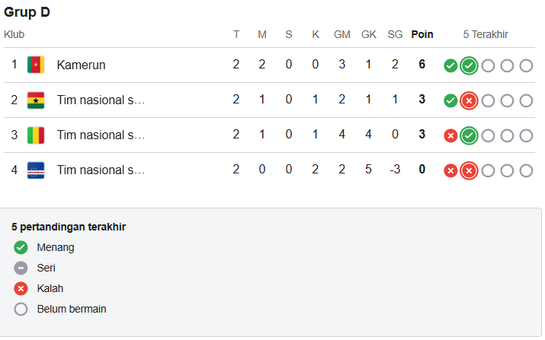Click the 5 Terakhir column header
The height and width of the screenshot is (340, 545).
point(486,34)
